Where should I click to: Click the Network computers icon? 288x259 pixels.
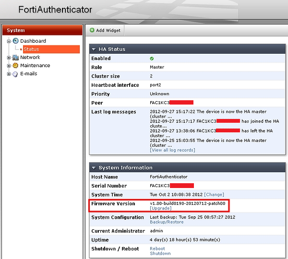[15, 58]
